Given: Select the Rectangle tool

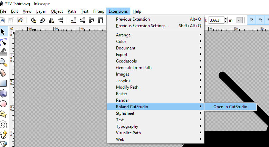Looking at the screenshot, I should [3, 83].
